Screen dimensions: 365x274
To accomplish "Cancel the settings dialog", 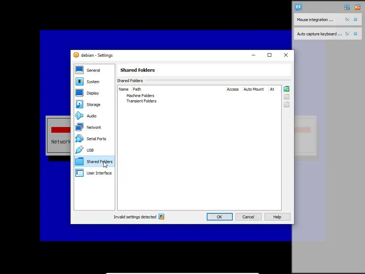I will pos(248,217).
